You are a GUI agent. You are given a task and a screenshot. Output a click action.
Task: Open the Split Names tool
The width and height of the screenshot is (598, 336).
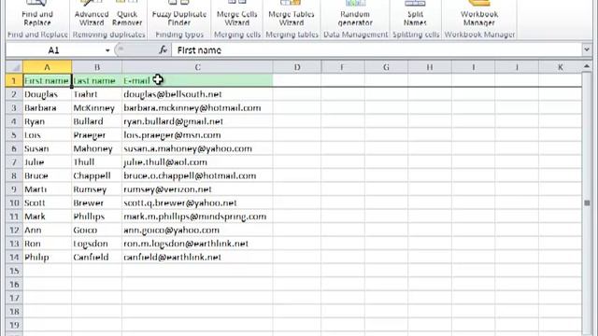[x=415, y=14]
